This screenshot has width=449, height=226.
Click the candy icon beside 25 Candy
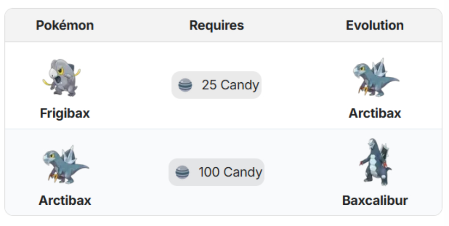tap(185, 85)
